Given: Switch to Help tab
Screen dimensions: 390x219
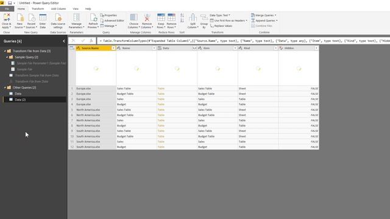Looking at the screenshot, I should coord(88,9).
